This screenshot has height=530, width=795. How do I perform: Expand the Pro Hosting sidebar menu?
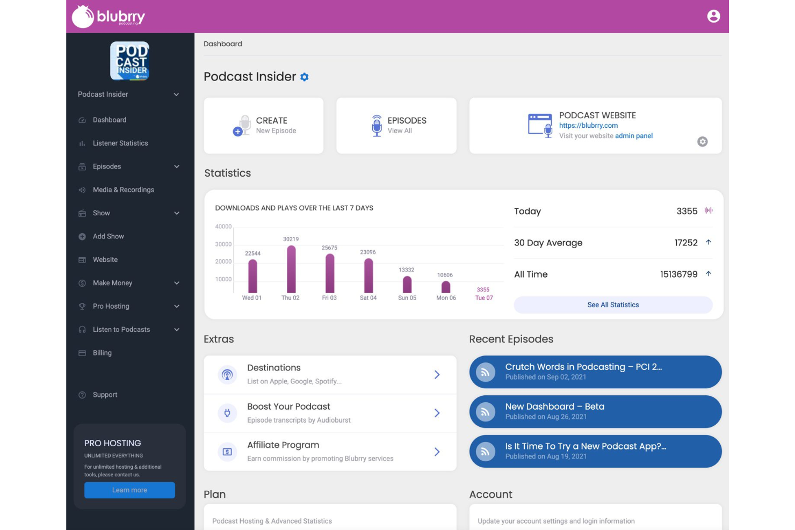[x=177, y=306]
